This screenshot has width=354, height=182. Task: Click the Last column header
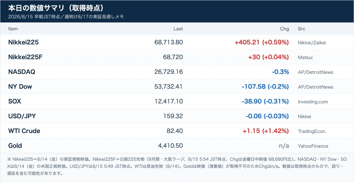(x=178, y=29)
